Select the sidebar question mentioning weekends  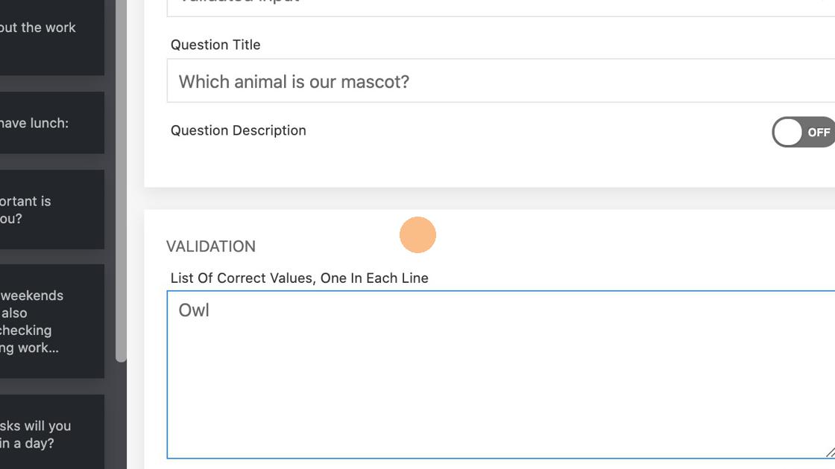[45, 322]
